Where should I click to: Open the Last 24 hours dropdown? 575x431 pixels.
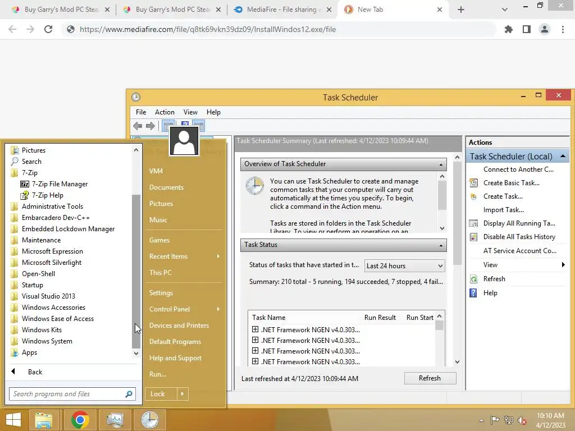pos(405,266)
